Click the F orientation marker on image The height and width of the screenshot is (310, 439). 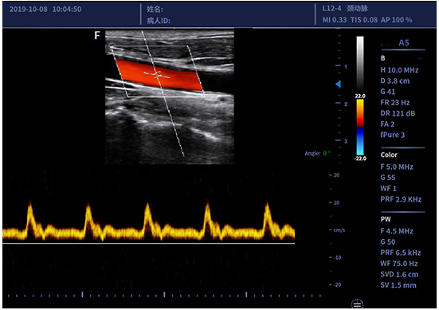[97, 35]
